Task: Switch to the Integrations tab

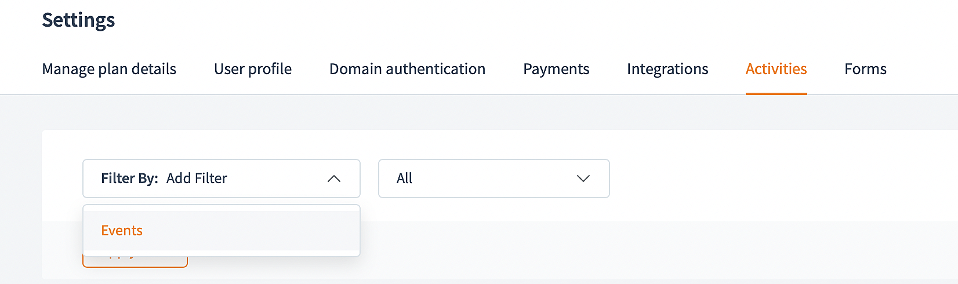Action: click(x=667, y=69)
